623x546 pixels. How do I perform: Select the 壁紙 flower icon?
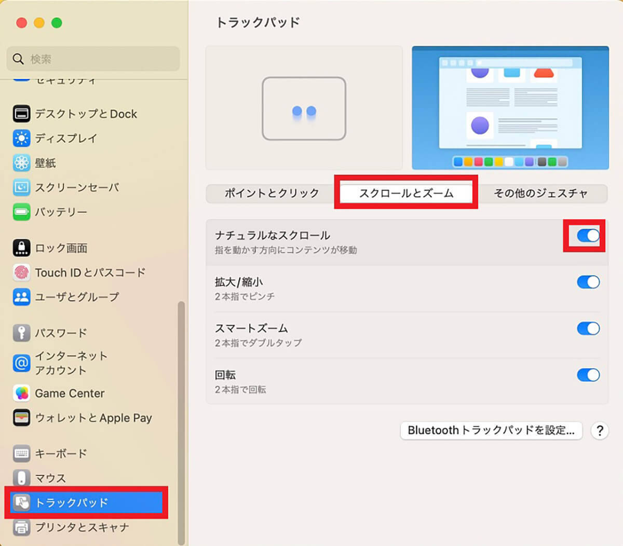pos(21,163)
